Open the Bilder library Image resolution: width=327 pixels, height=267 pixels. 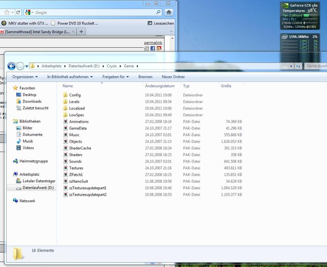(x=28, y=128)
